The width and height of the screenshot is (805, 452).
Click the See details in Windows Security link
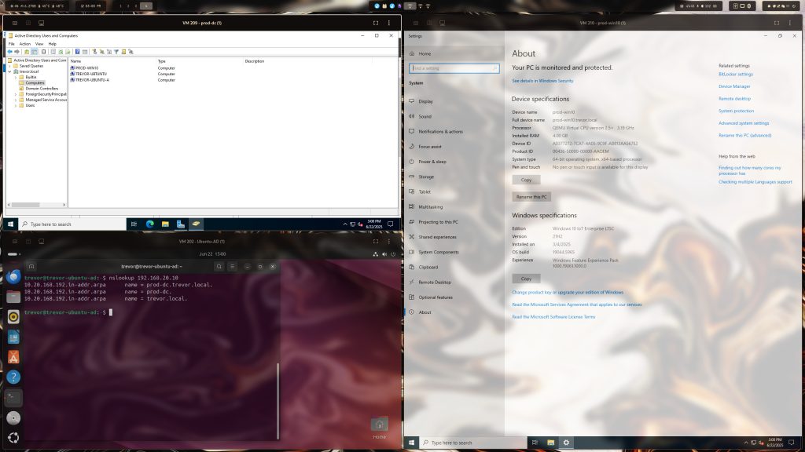pyautogui.click(x=542, y=81)
